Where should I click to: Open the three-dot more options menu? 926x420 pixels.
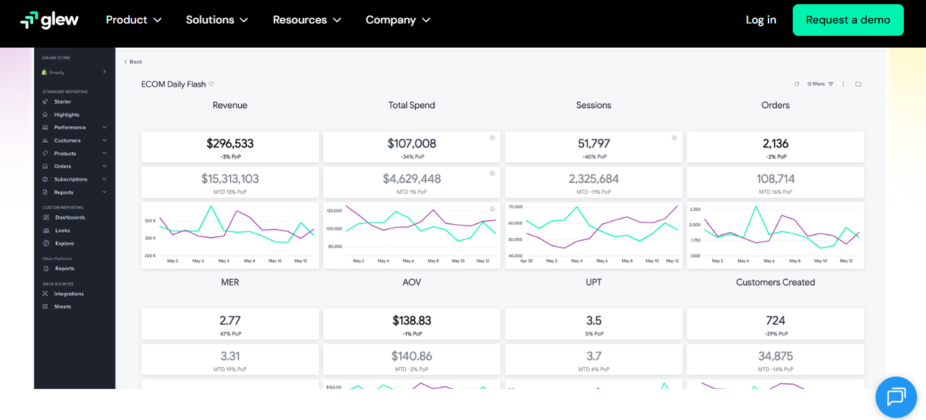coord(843,84)
